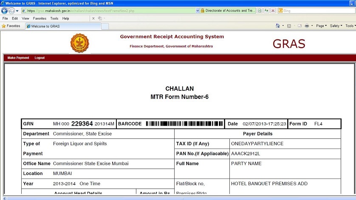Click the Form ID value FL4
Viewport: 356px width, 200px height.
point(318,124)
